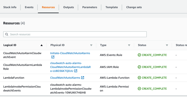Click external link icon under Initiate-CloudWatchAutoAlarms
This screenshot has width=187, height=97.
click(53, 57)
